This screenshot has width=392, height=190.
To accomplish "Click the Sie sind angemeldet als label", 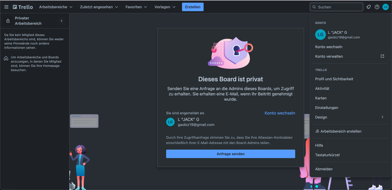I will (185, 113).
